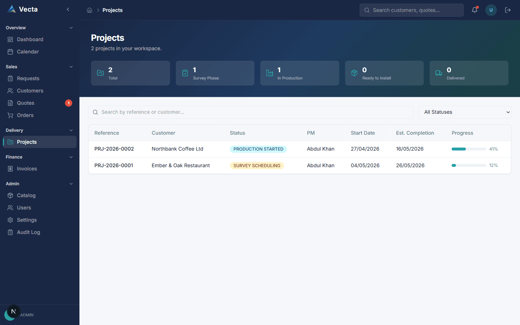The image size is (520, 325).
Task: Open the All Statuses dropdown
Action: (x=464, y=112)
